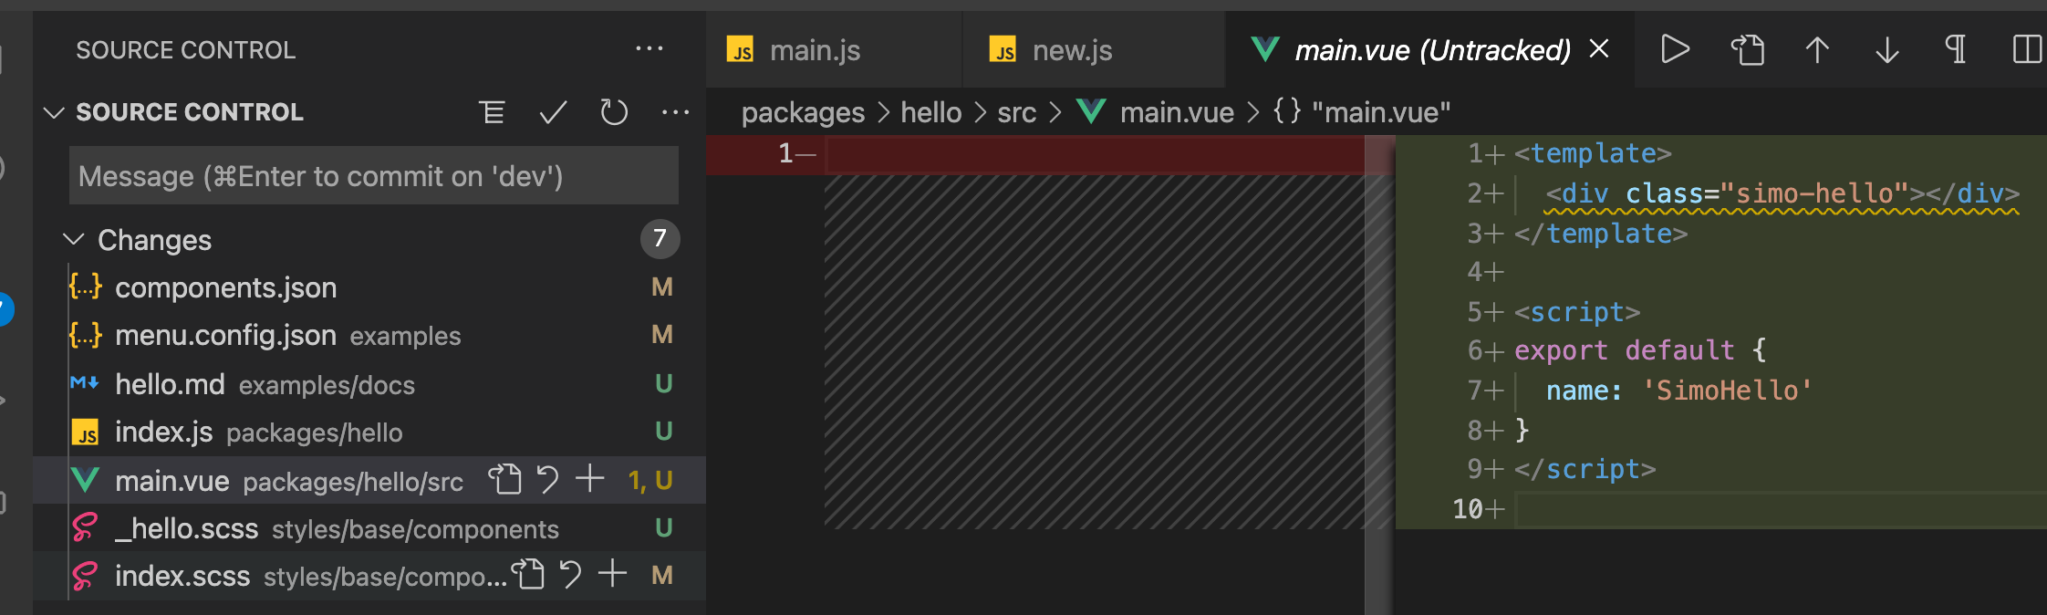Stage changes for main.vue

click(590, 478)
